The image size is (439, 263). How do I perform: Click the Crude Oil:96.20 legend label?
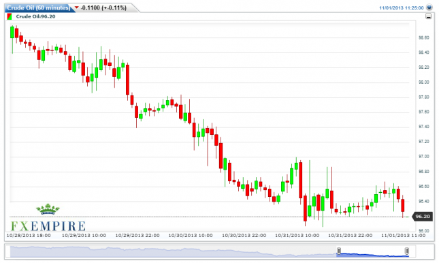click(35, 16)
